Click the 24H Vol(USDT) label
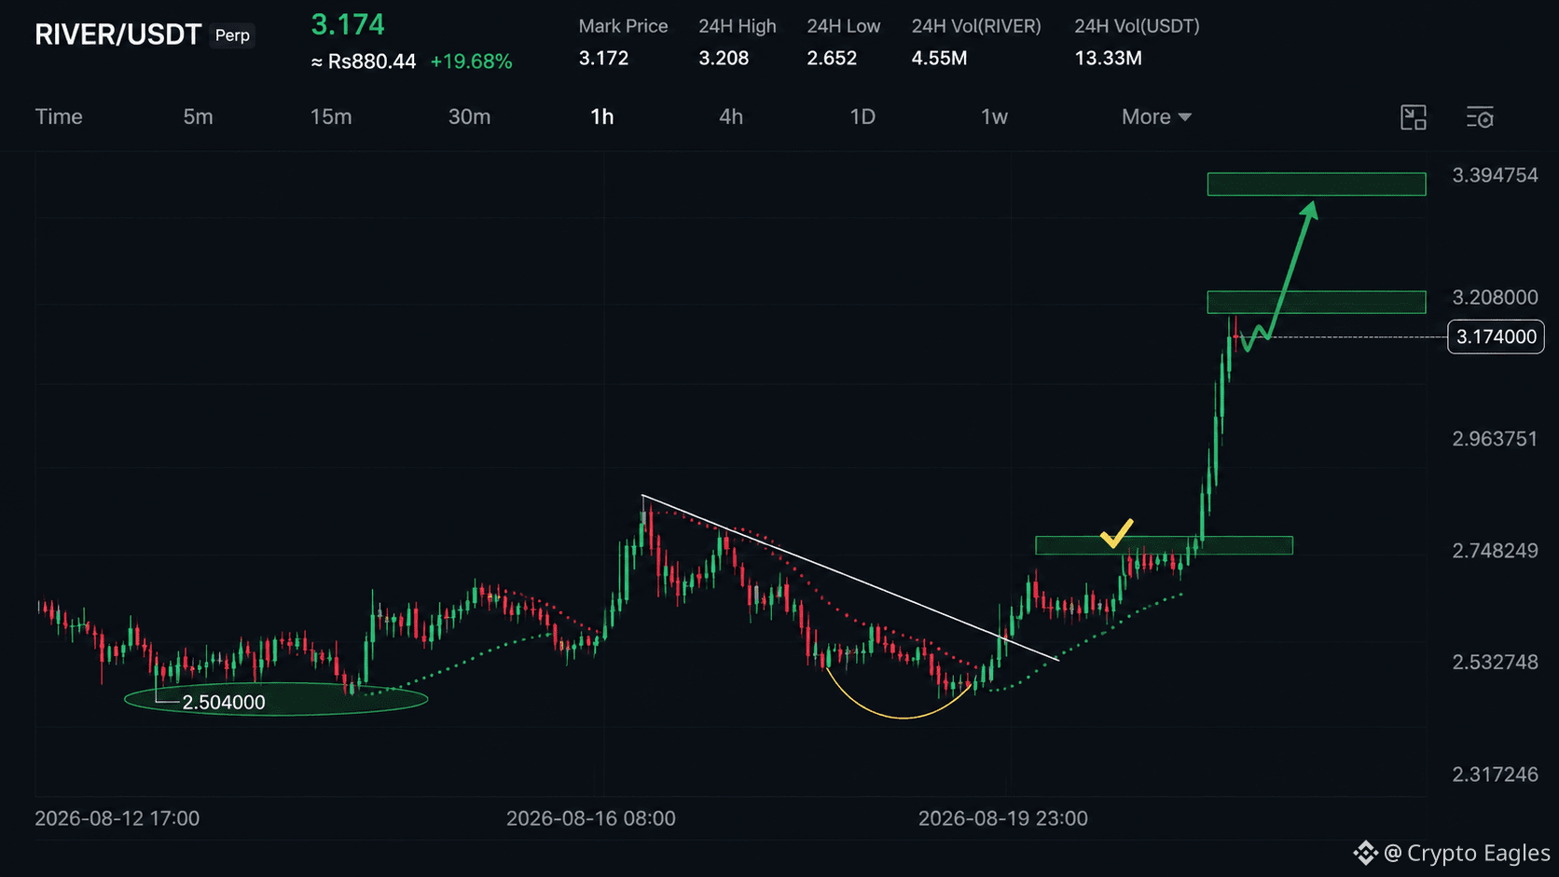 coord(1137,26)
